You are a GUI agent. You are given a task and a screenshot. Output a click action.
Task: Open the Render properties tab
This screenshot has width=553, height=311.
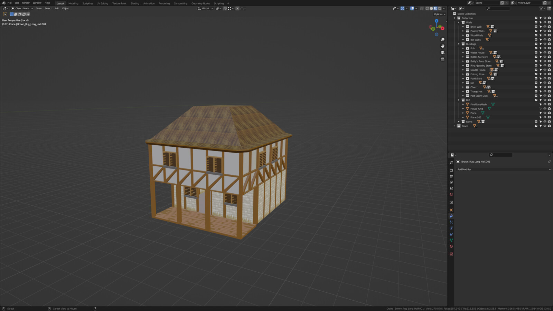(x=451, y=170)
